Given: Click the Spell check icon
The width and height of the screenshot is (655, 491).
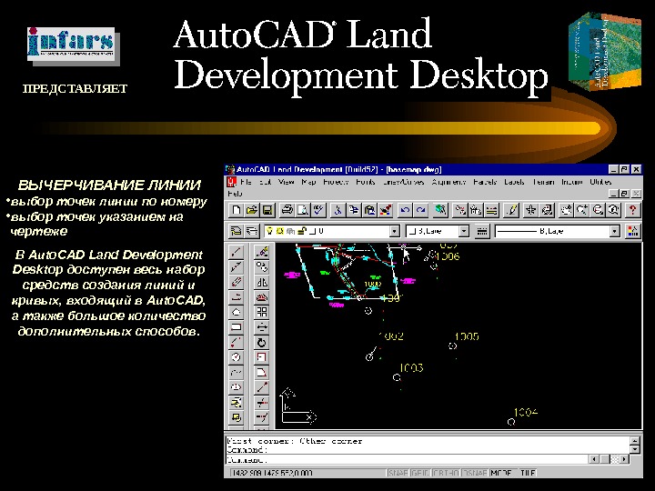Looking at the screenshot, I should [x=318, y=210].
